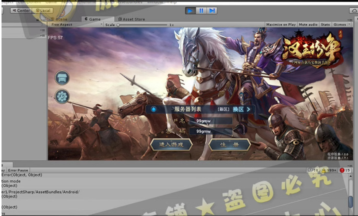Show the Stats overlay

[x=325, y=24]
